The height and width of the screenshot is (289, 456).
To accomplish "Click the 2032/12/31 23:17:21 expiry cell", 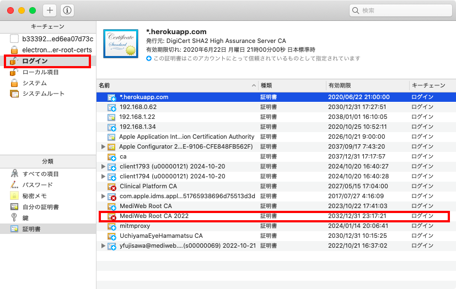I will pos(357,216).
